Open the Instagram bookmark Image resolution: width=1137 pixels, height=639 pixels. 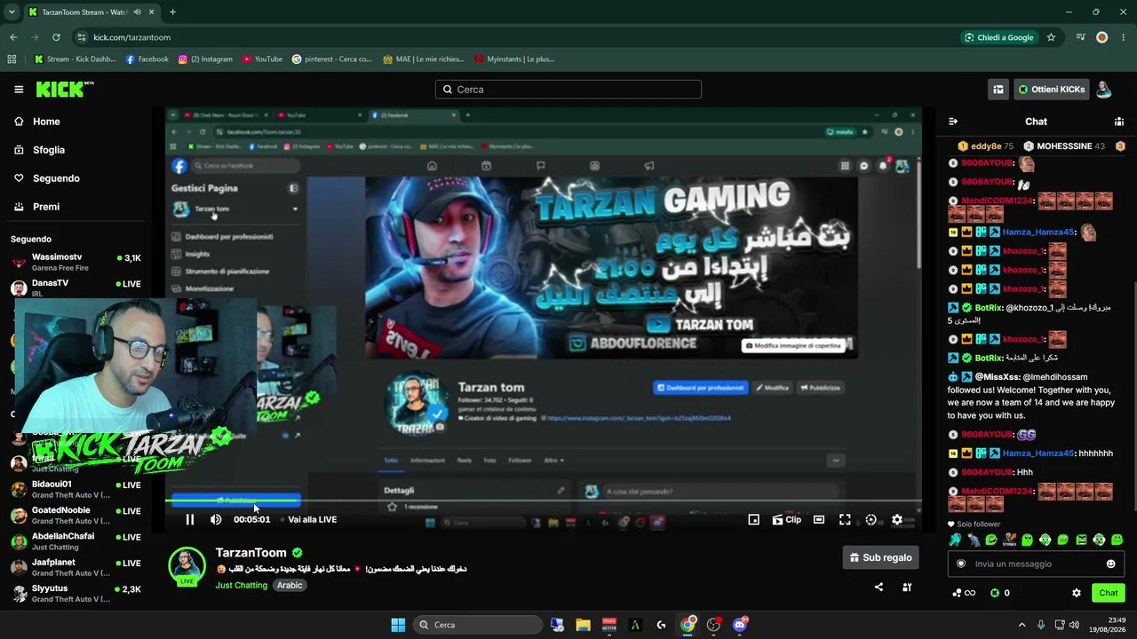click(x=205, y=59)
